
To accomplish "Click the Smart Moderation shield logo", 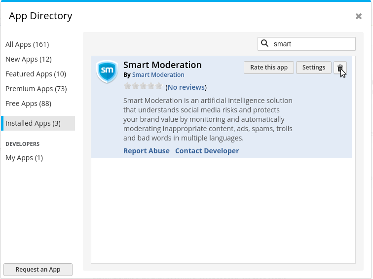I will [x=107, y=71].
